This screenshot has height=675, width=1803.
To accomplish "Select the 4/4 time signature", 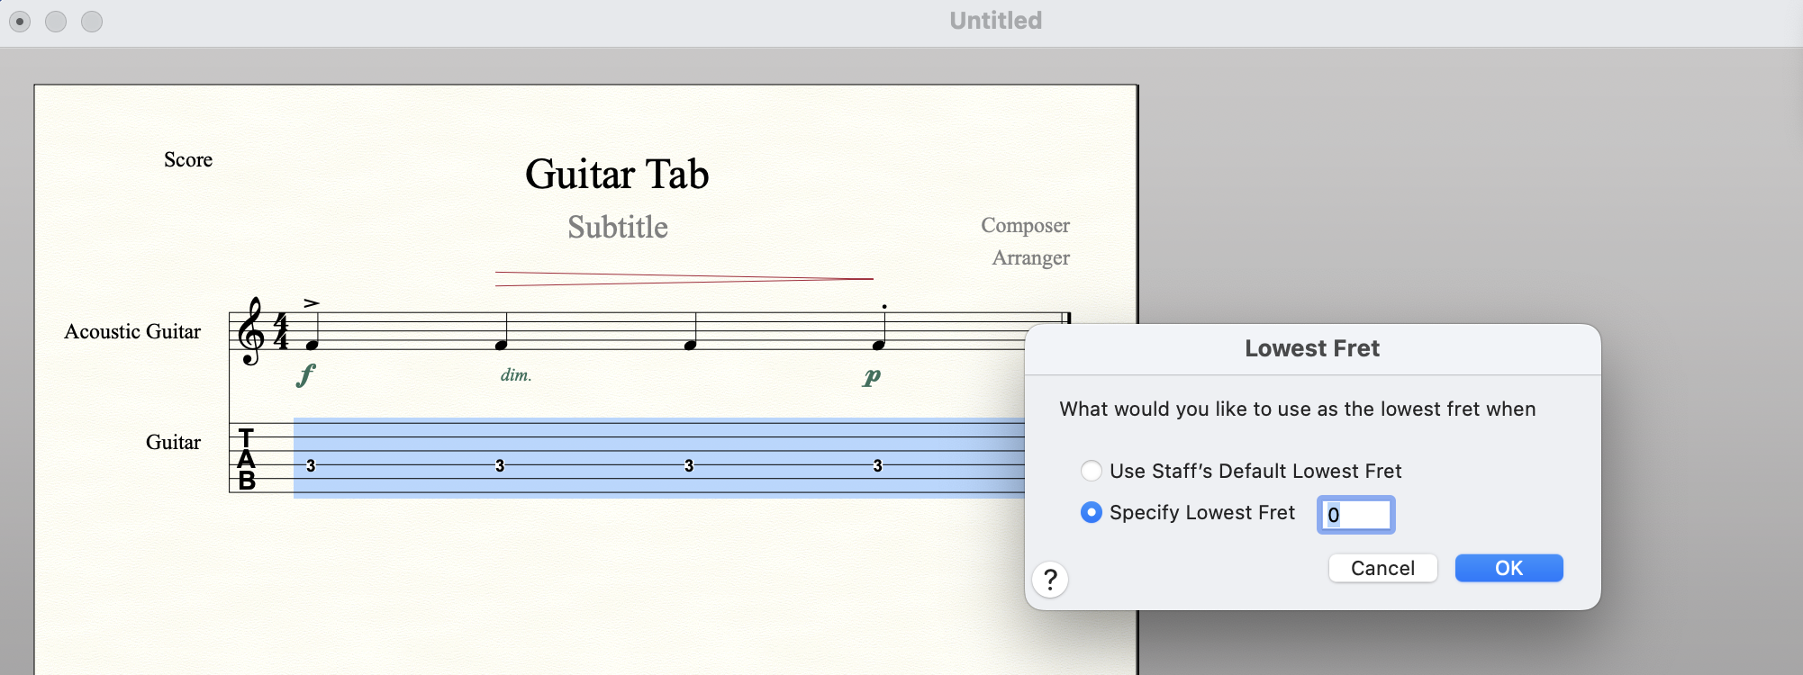I will click(281, 331).
